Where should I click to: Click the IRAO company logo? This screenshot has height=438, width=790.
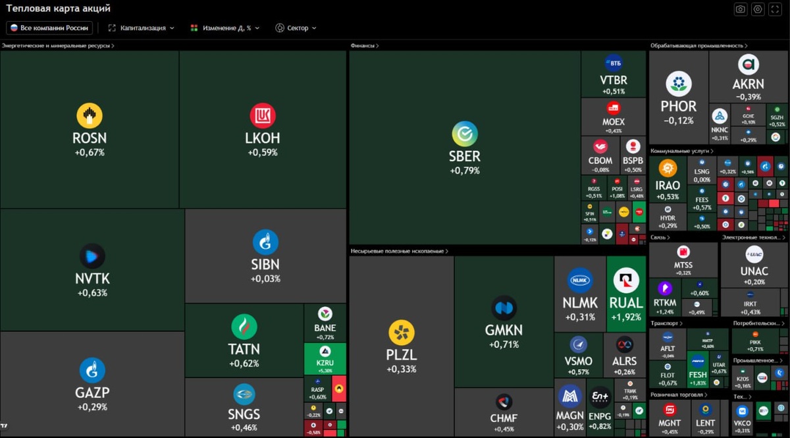coord(668,169)
